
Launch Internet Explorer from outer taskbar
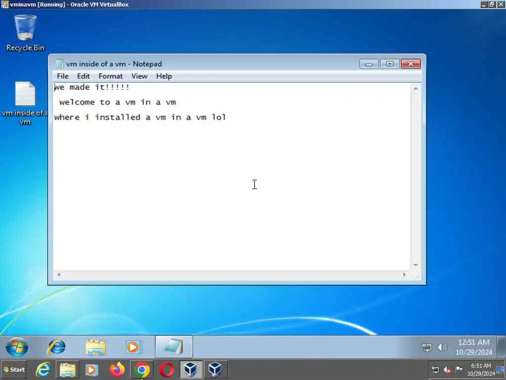[43, 370]
